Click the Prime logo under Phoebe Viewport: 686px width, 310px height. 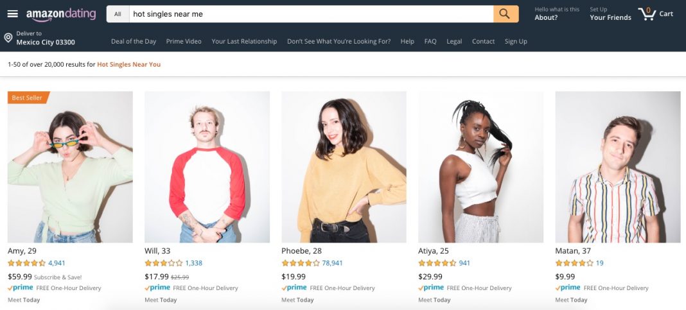tap(294, 288)
